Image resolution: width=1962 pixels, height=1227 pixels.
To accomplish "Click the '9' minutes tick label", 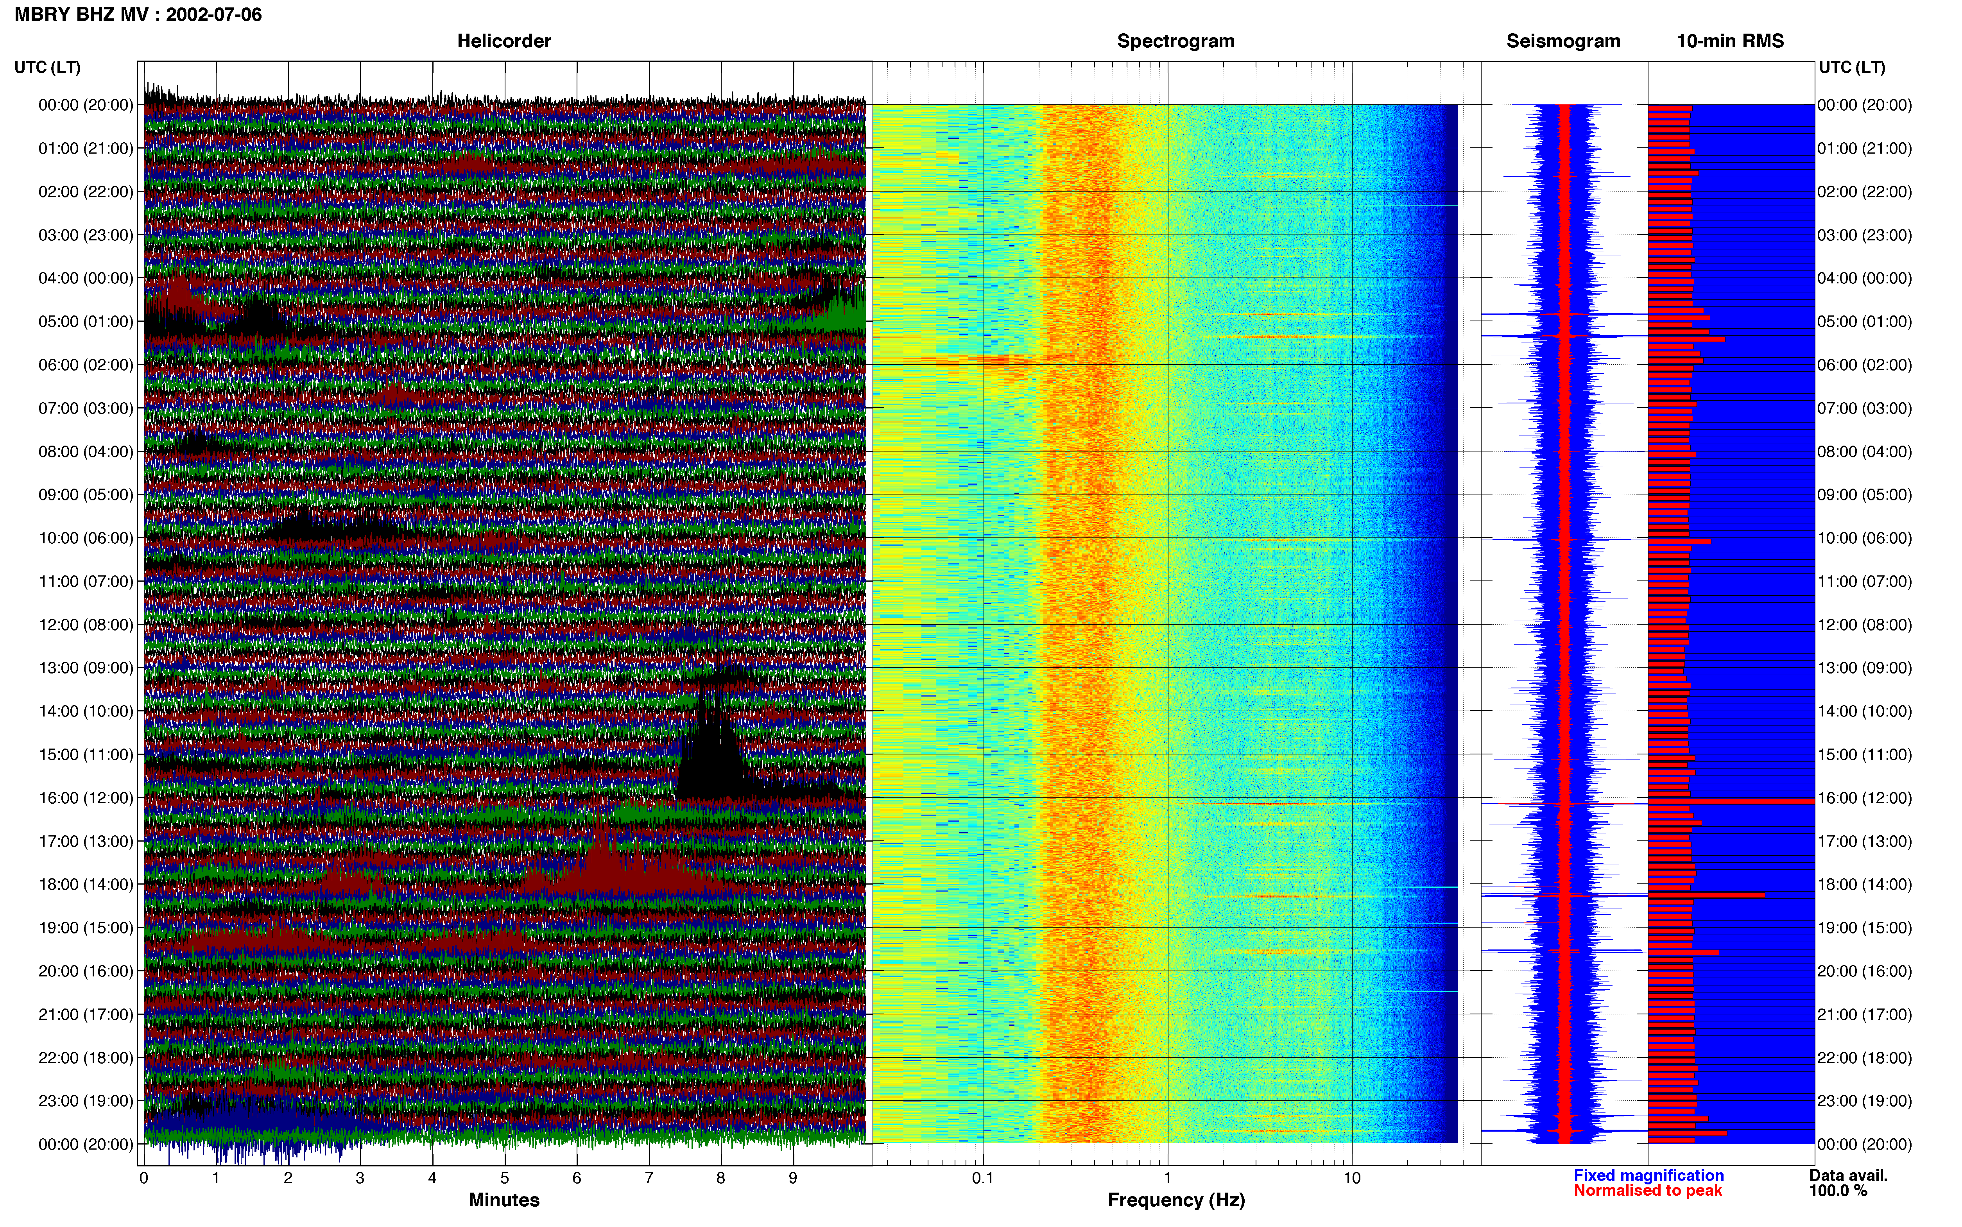I will point(793,1178).
